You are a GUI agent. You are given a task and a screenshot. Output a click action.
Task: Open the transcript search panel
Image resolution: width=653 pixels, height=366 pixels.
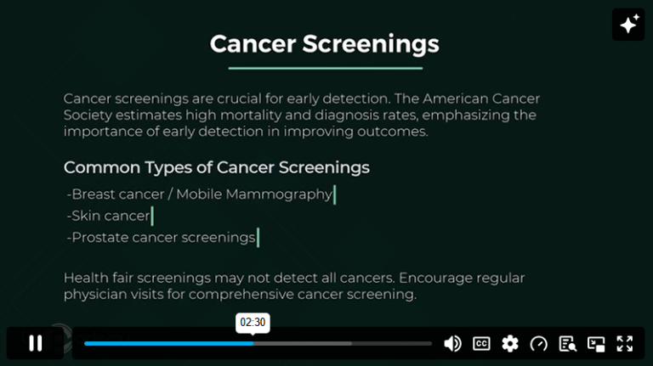tap(568, 344)
